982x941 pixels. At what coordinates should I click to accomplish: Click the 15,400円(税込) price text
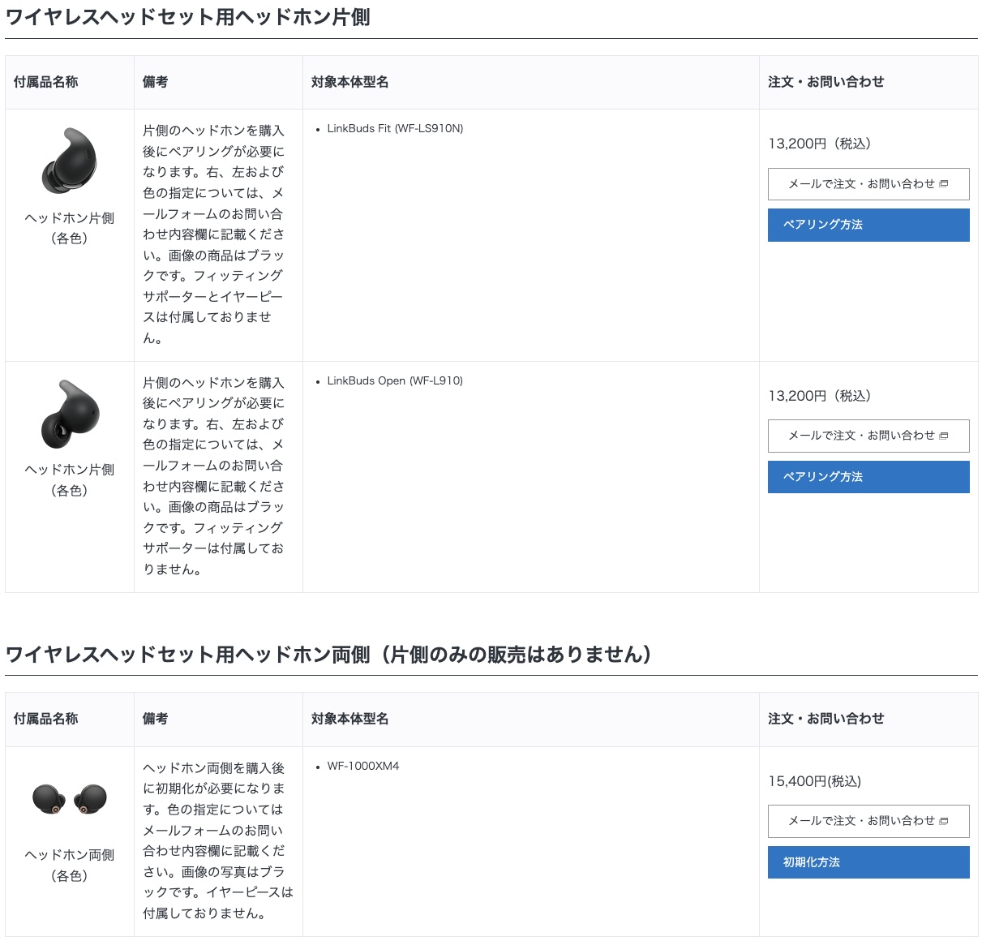pyautogui.click(x=814, y=781)
